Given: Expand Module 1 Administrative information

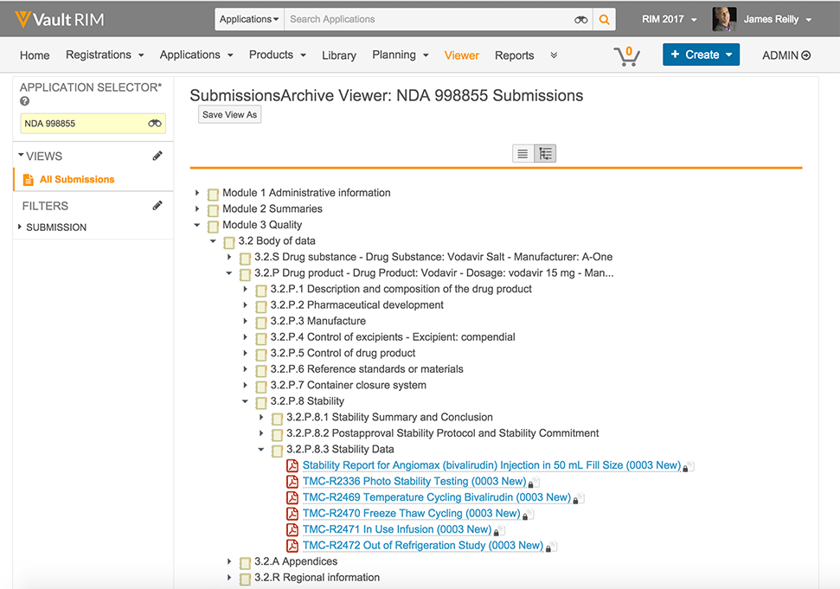Looking at the screenshot, I should click(197, 193).
